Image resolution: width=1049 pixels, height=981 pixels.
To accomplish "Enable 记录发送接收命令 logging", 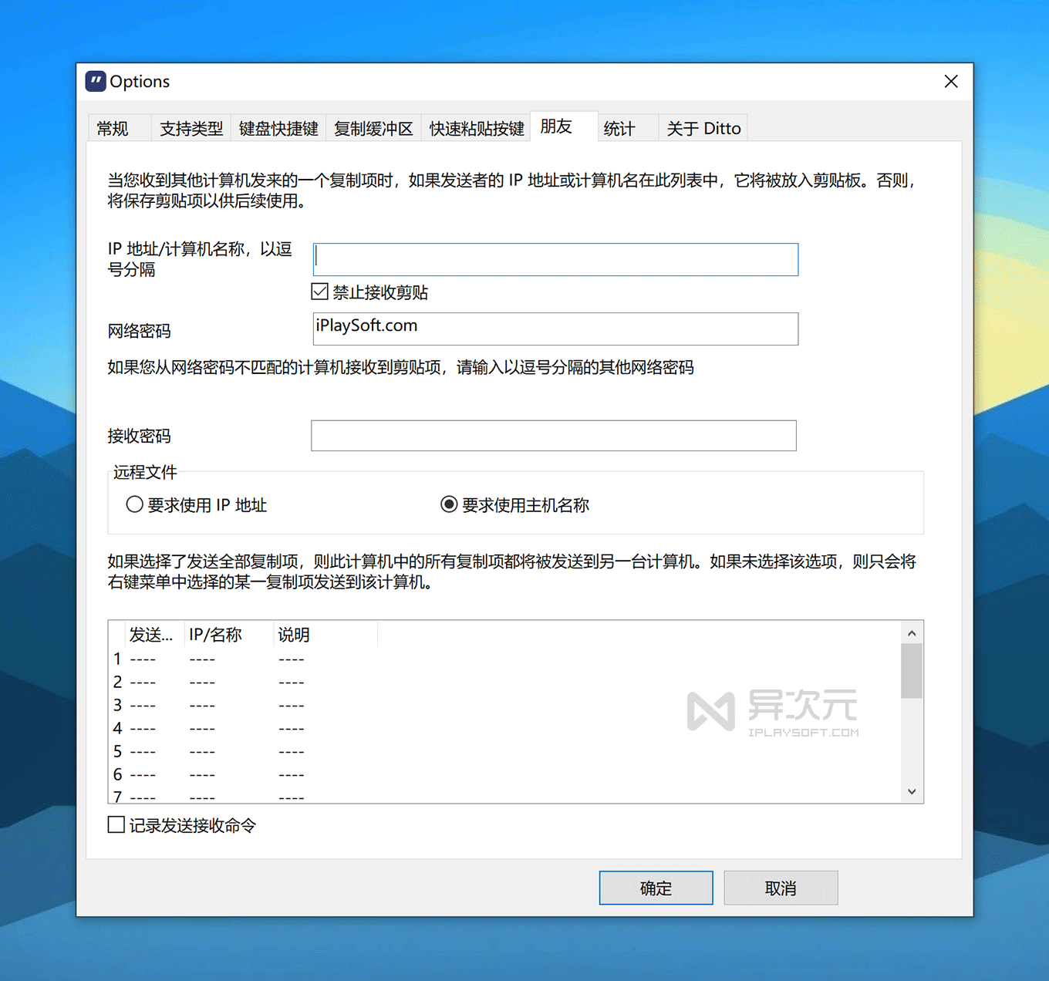I will pyautogui.click(x=115, y=824).
